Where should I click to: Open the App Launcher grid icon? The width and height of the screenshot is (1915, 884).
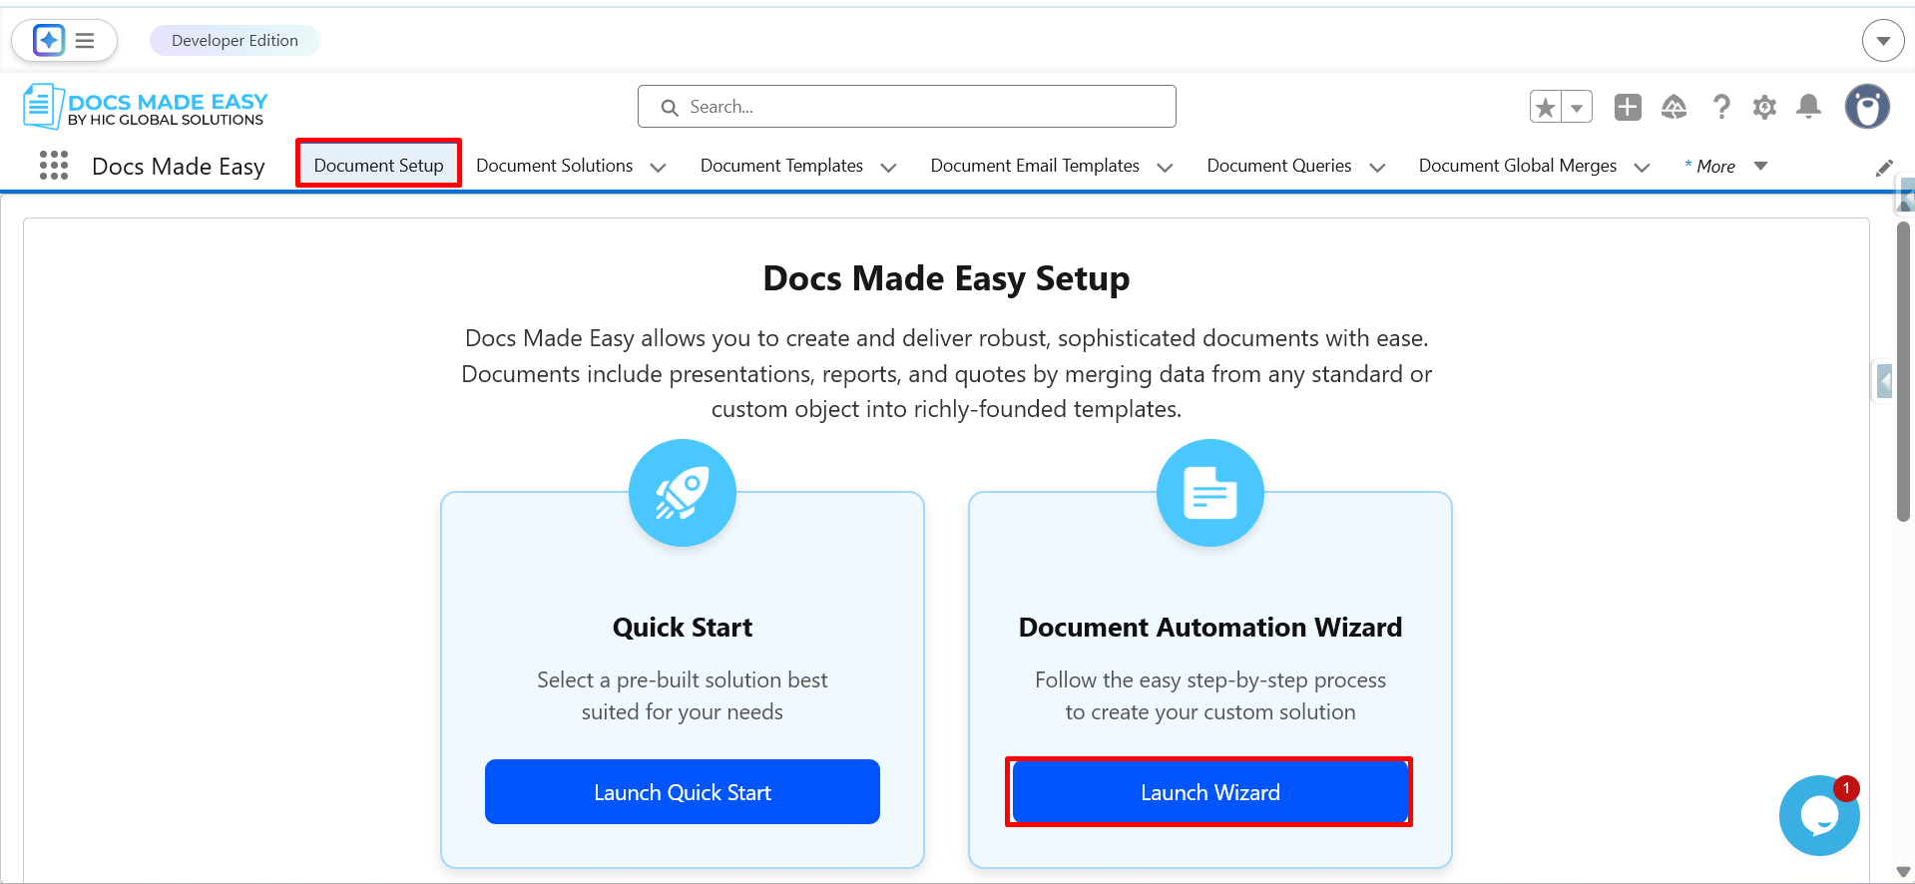(54, 166)
